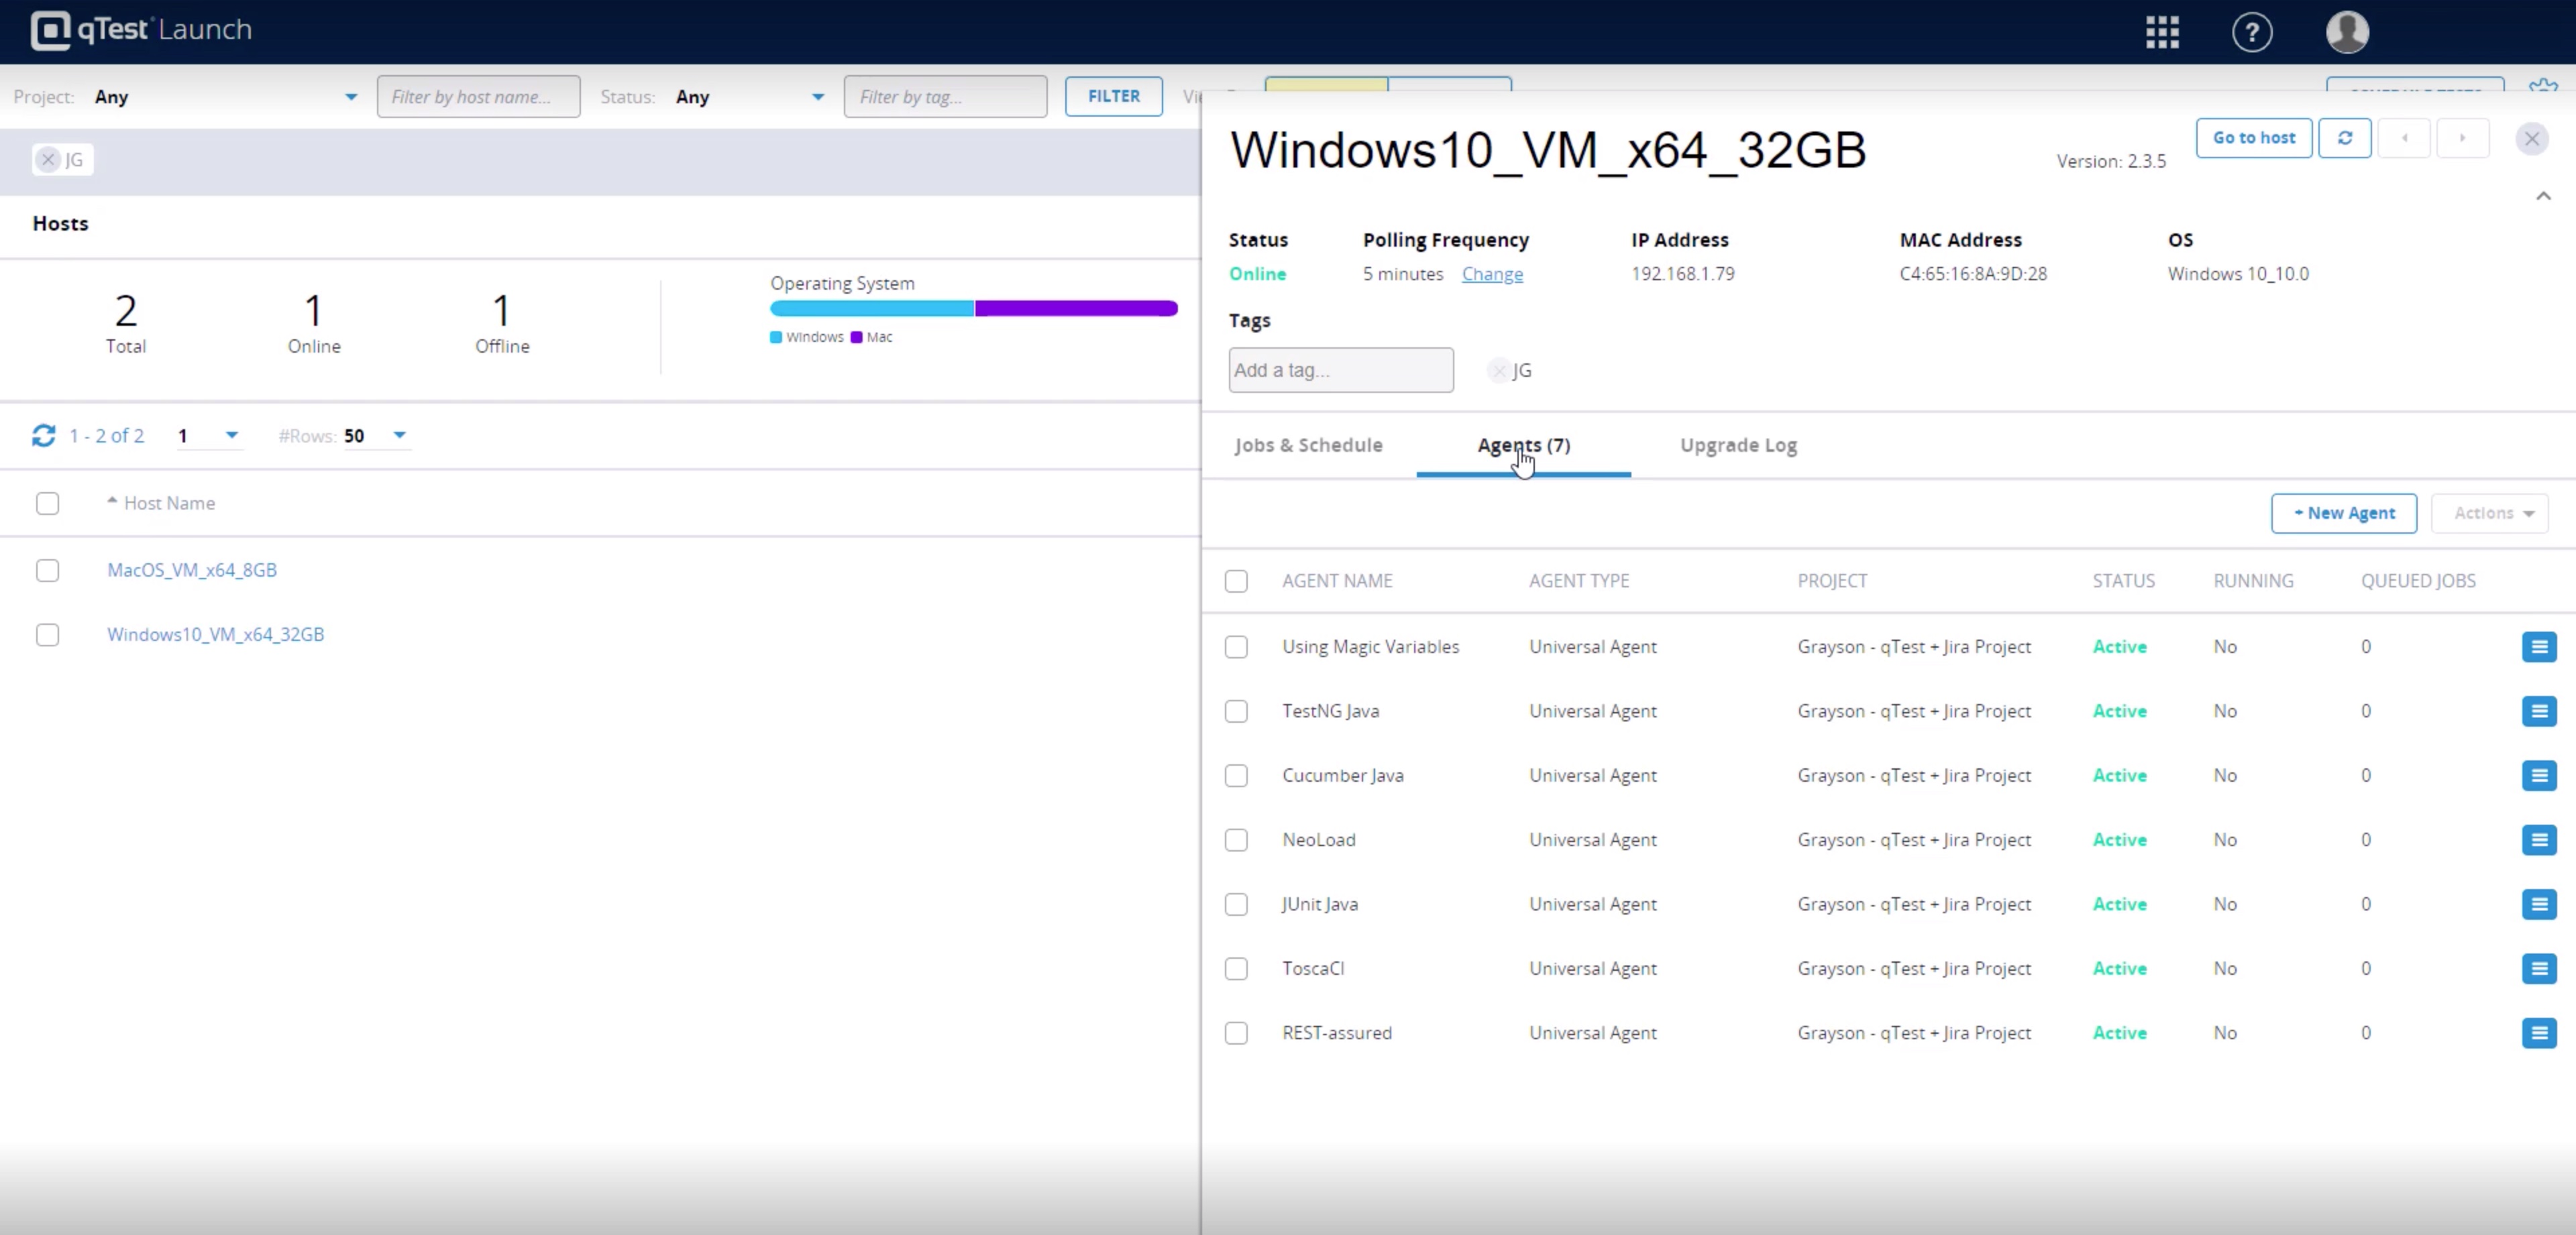Open the #Rows 50 dropdown
2576x1235 pixels.
(x=399, y=436)
